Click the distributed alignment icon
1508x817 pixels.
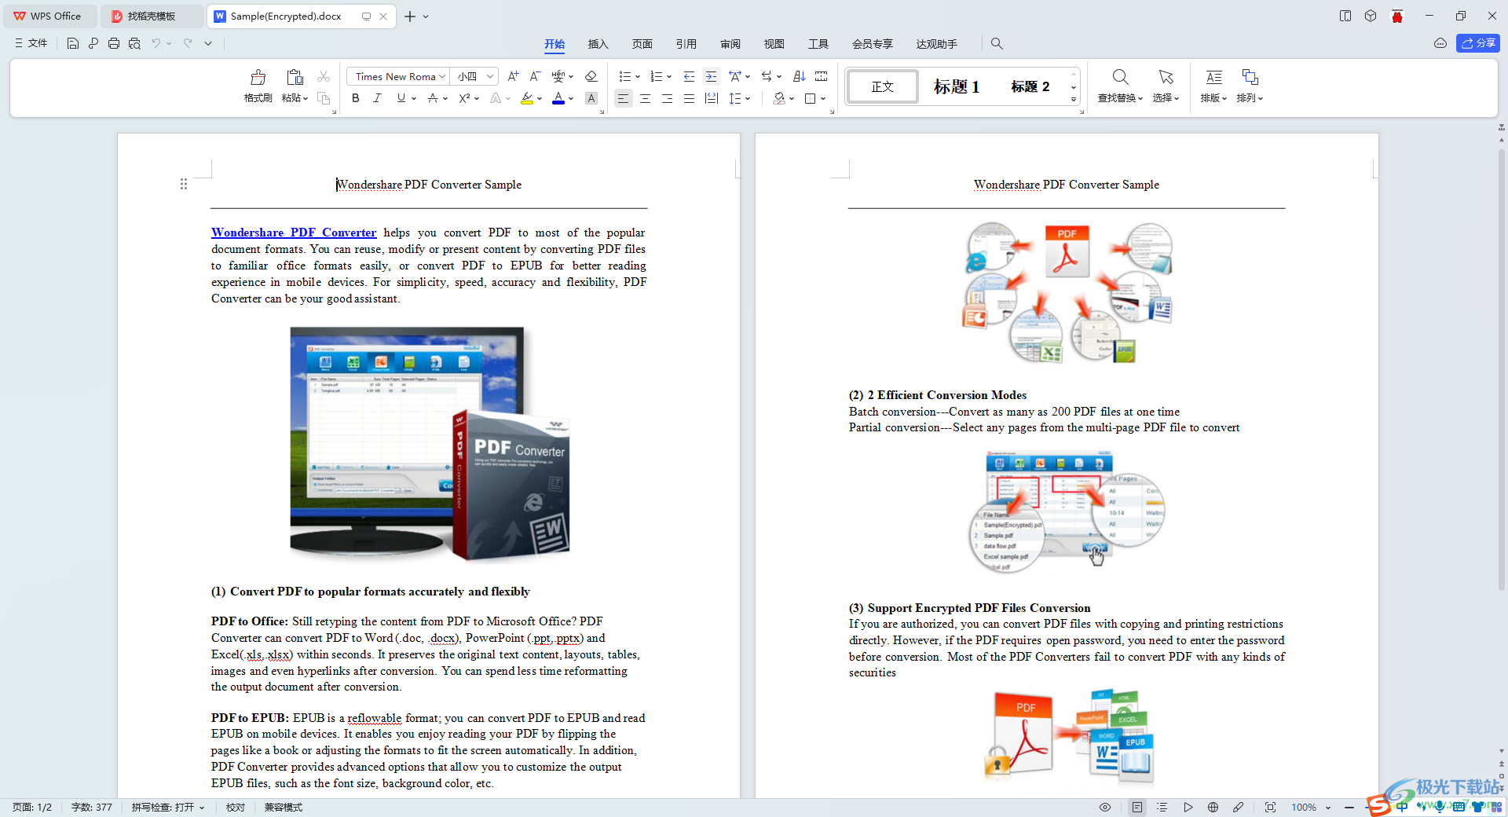(712, 98)
